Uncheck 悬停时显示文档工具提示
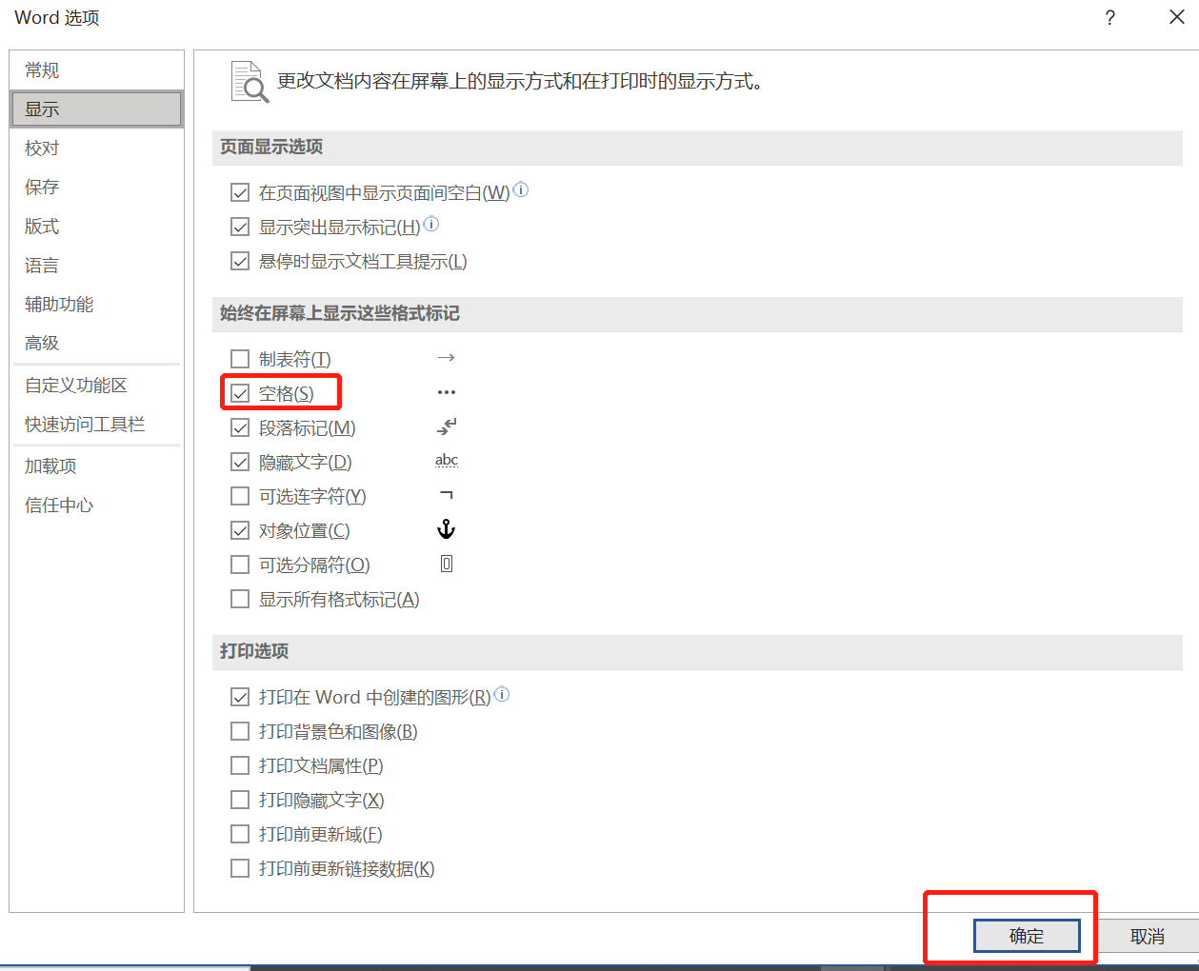Screen dimensions: 1199x971 click(x=240, y=262)
